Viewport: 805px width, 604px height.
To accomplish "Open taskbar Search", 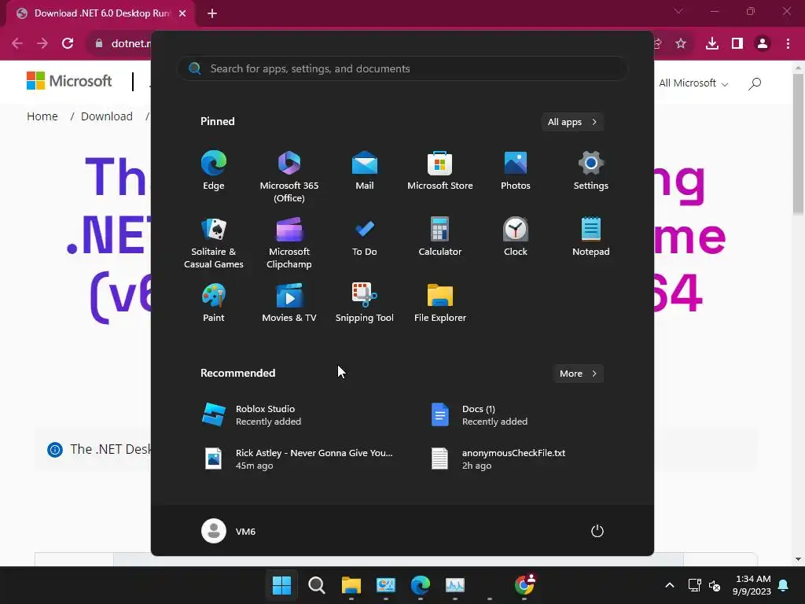I will pyautogui.click(x=316, y=585).
